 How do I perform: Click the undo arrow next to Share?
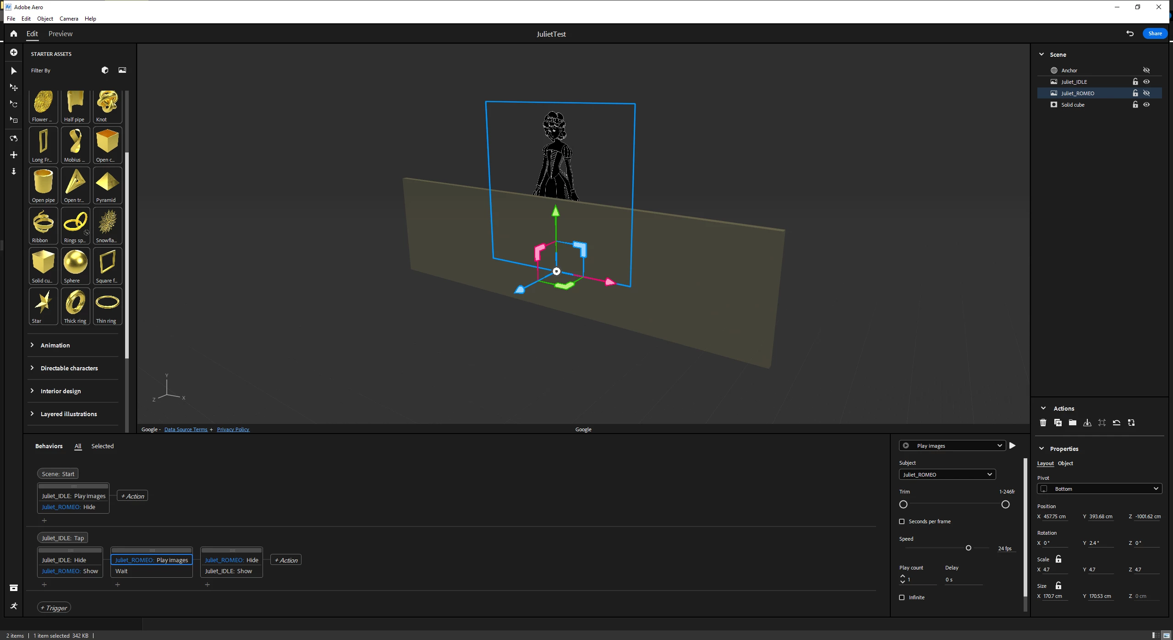1130,33
